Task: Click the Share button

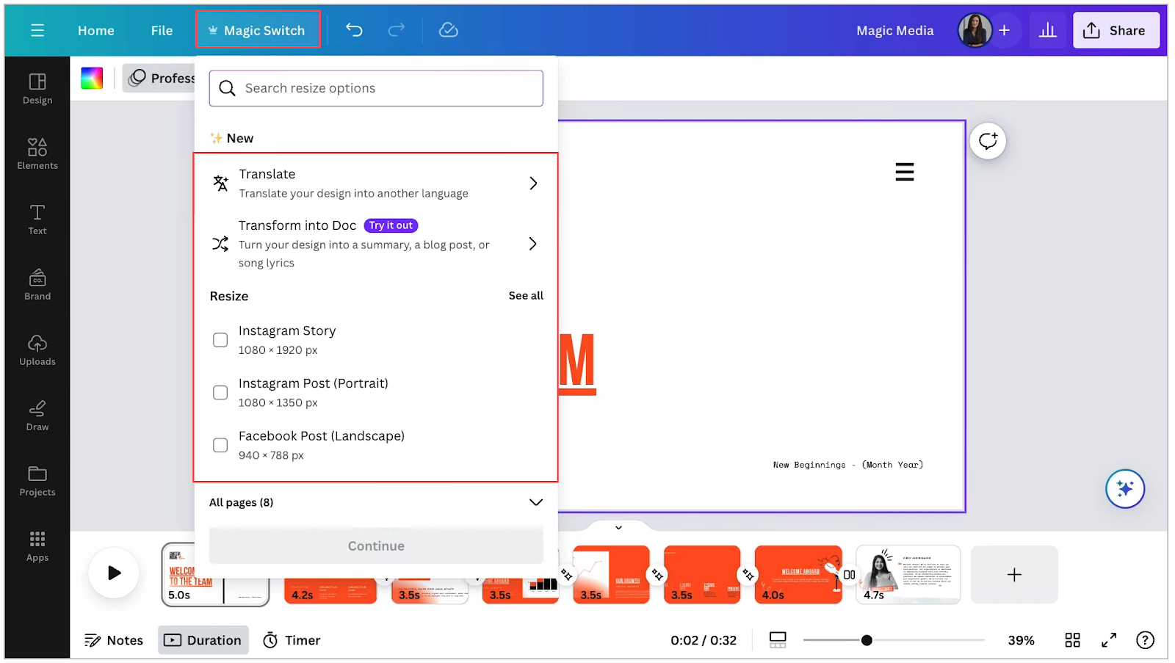Action: [1116, 30]
